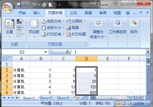Click 背景 background button
Viewport: 153px width, 107px height.
click(x=73, y=28)
